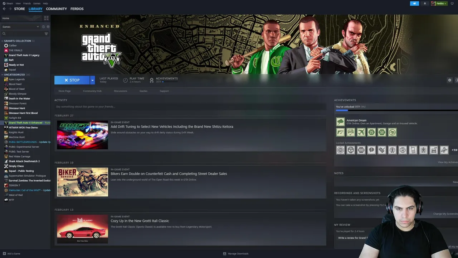The image size is (458, 258).
Task: Open the Drift Event news thumbnail
Action: (x=82, y=135)
